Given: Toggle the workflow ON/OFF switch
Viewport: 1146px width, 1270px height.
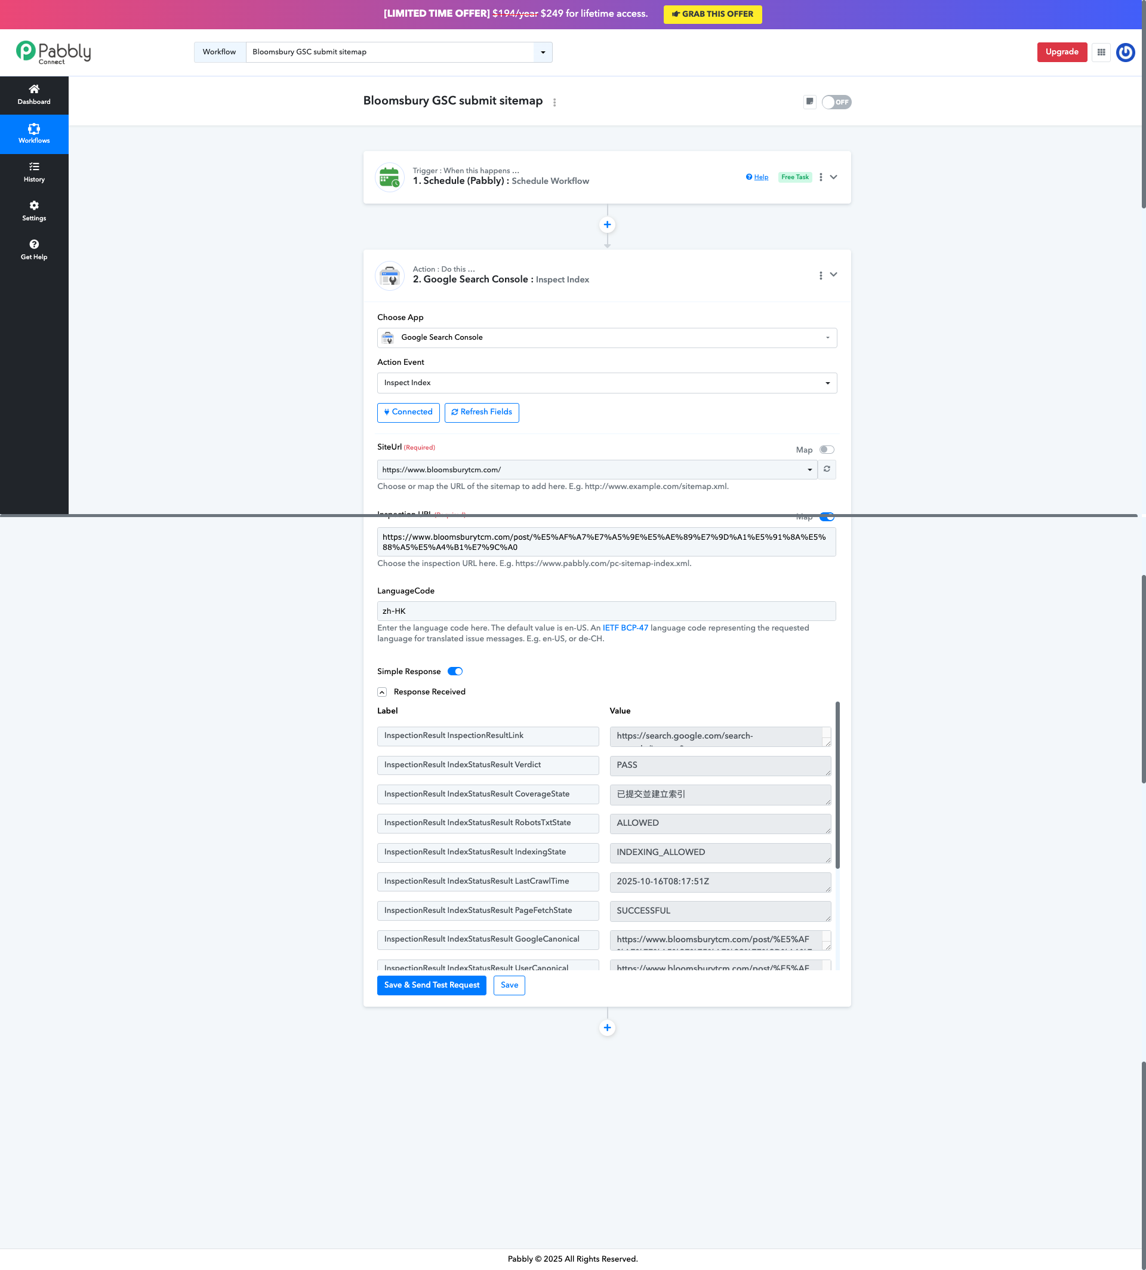Looking at the screenshot, I should (836, 102).
